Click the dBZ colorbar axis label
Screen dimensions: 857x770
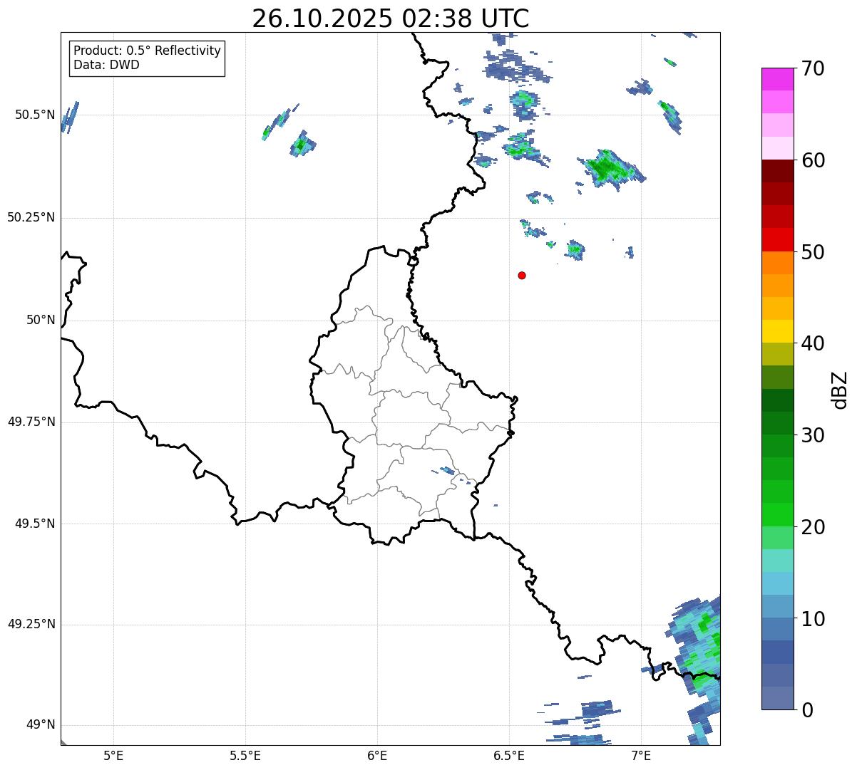(840, 389)
